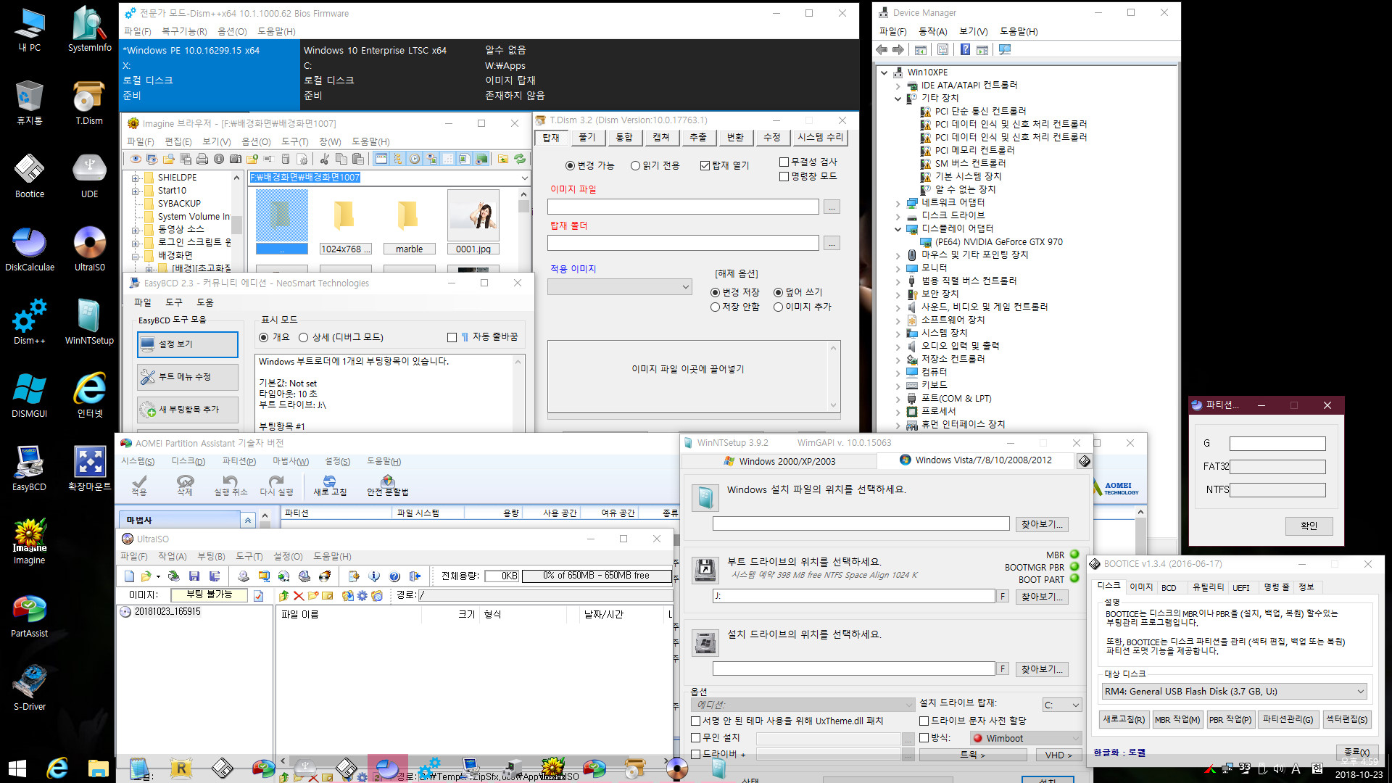Open the S-Driver desktop shortcut

(29, 687)
